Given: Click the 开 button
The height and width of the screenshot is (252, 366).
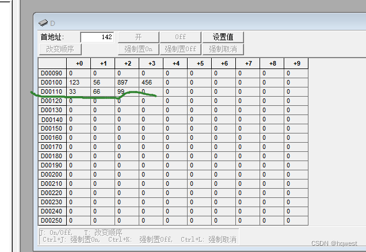Looking at the screenshot, I should 139,37.
